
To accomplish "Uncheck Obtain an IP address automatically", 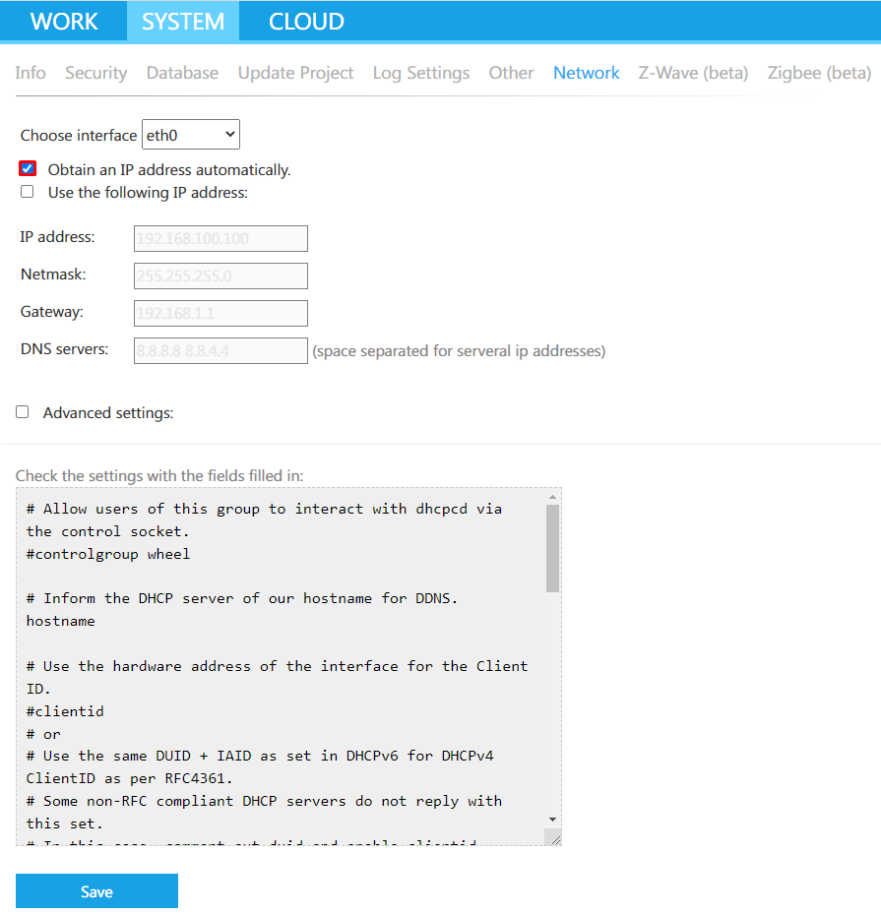I will point(28,168).
